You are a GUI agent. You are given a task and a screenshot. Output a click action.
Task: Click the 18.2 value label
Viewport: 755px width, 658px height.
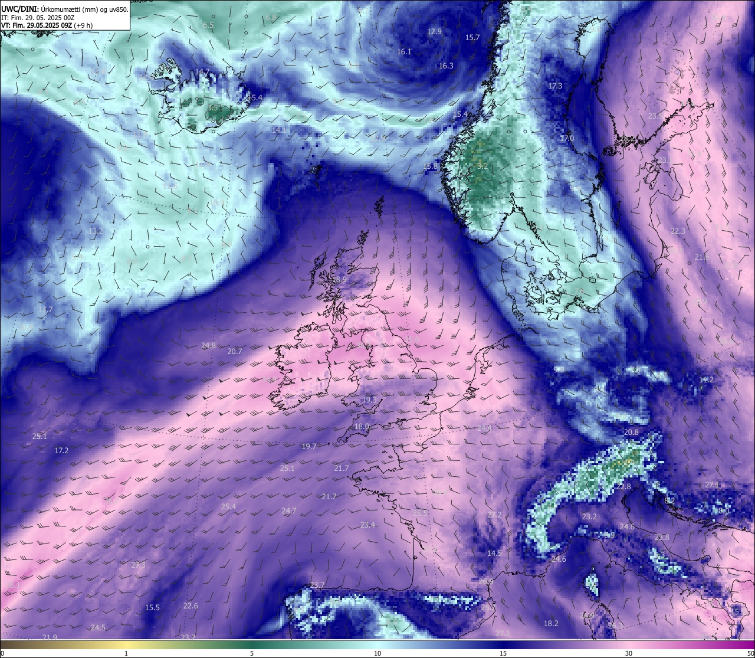(551, 624)
